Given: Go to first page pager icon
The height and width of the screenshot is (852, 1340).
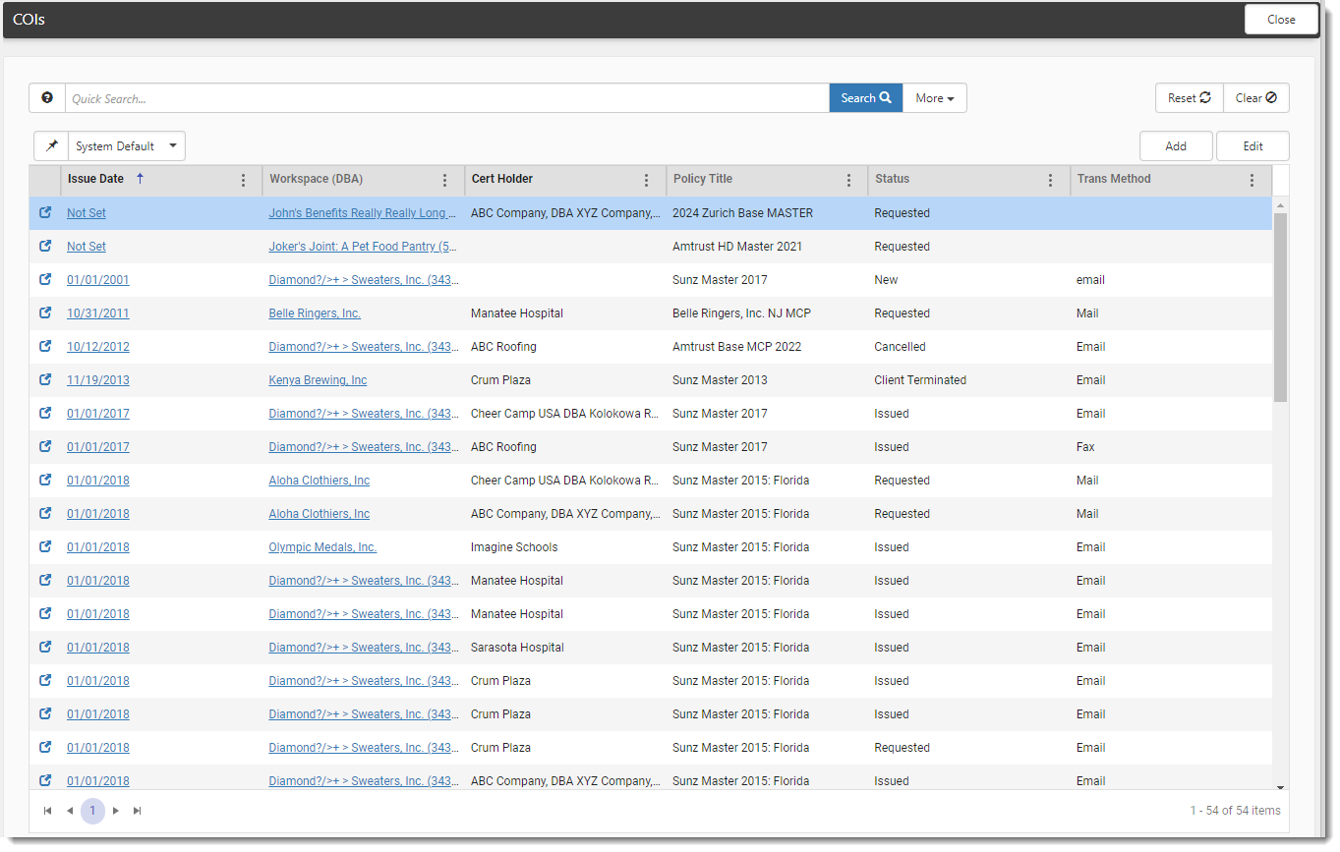Looking at the screenshot, I should [47, 811].
